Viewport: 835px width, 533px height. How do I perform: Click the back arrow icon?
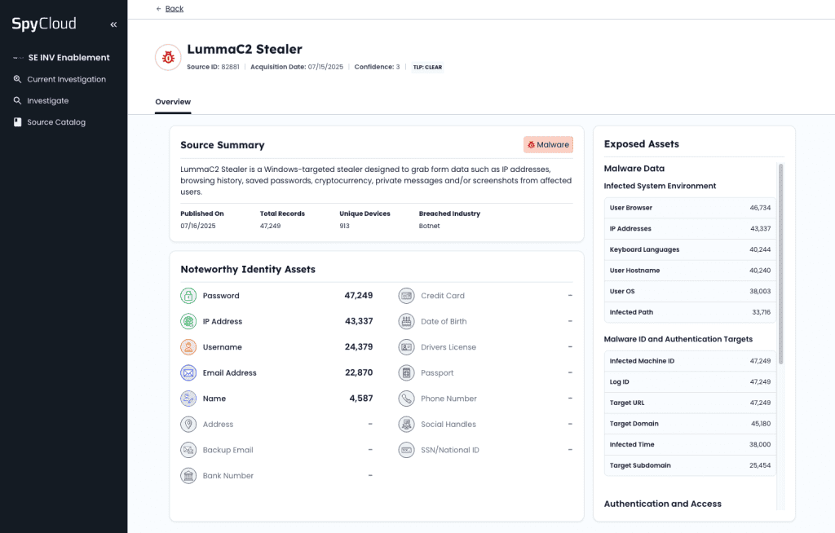(x=158, y=8)
